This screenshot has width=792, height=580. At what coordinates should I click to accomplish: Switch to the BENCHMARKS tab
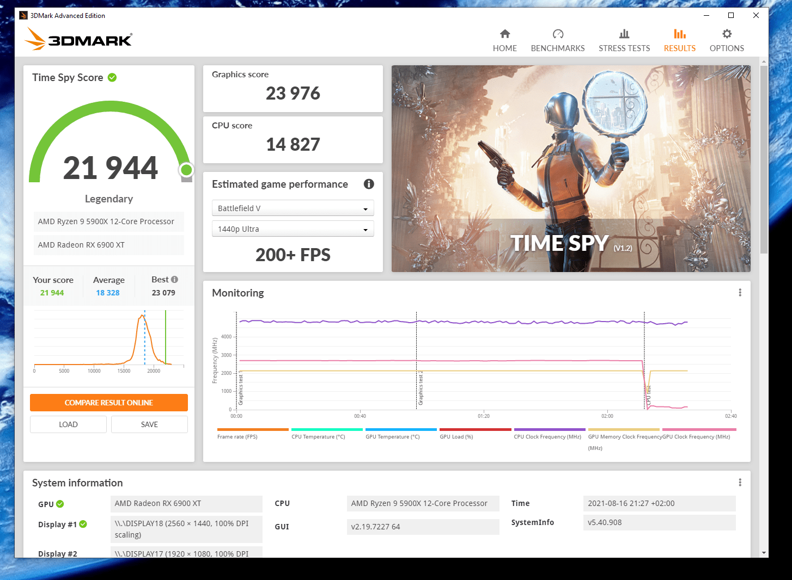tap(558, 48)
